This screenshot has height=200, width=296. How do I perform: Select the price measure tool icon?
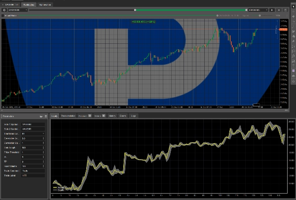coord(294,61)
